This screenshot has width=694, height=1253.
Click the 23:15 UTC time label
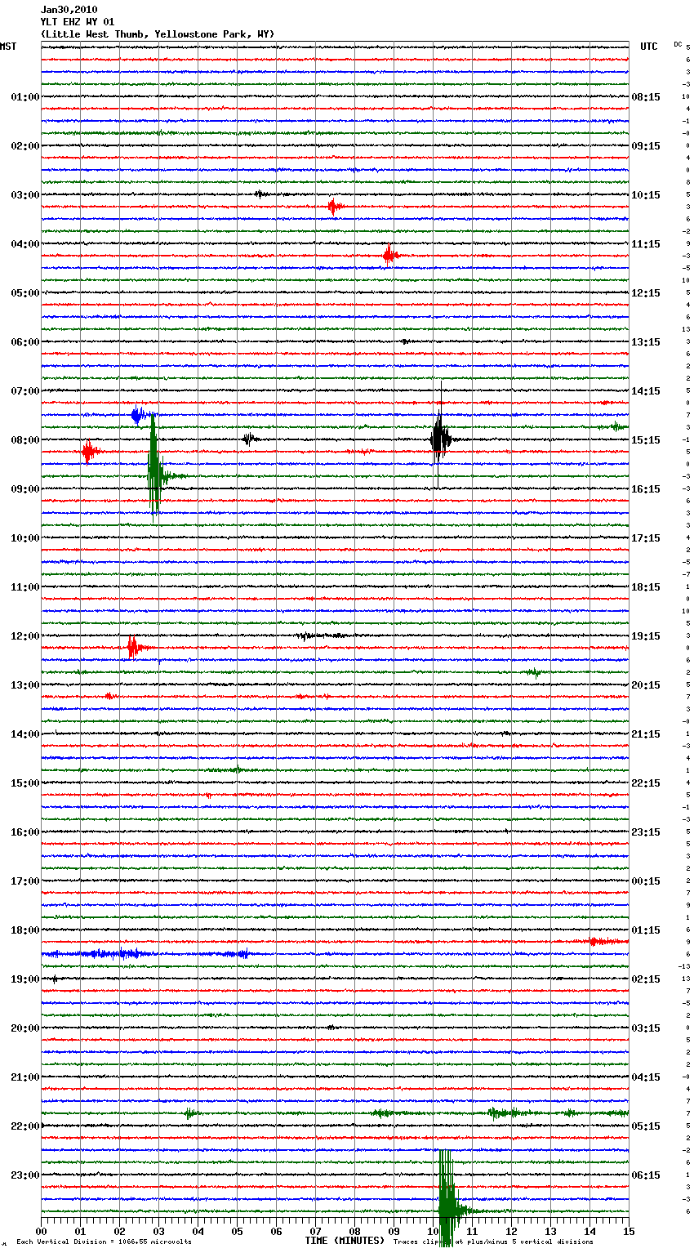tap(646, 832)
